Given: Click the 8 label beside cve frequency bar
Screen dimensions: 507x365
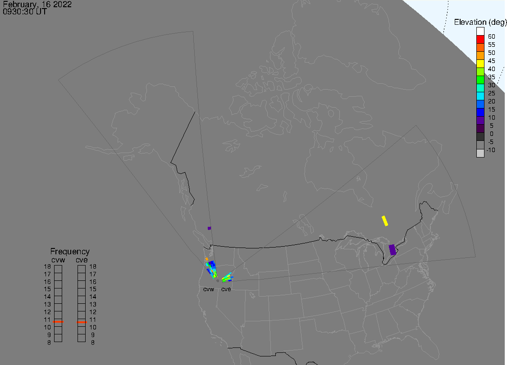Looking at the screenshot, I should [x=93, y=342].
